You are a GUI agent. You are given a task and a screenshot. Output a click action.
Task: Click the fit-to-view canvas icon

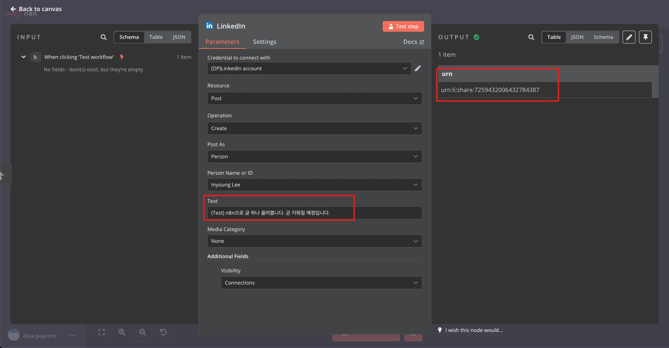pos(102,332)
